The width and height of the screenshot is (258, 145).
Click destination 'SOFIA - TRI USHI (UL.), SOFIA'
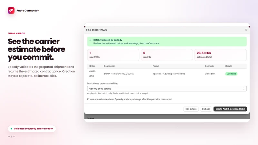coord(119,74)
